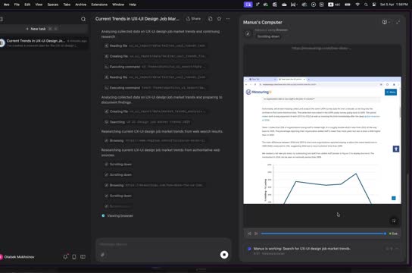Image resolution: width=412 pixels, height=273 pixels.
Task: Click the macOS Wi-Fi status icon
Action: (357, 5)
